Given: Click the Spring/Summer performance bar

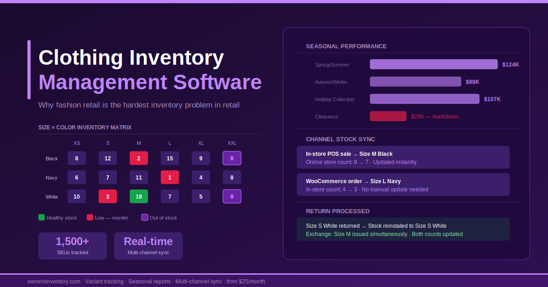Looking at the screenshot, I should tap(434, 64).
